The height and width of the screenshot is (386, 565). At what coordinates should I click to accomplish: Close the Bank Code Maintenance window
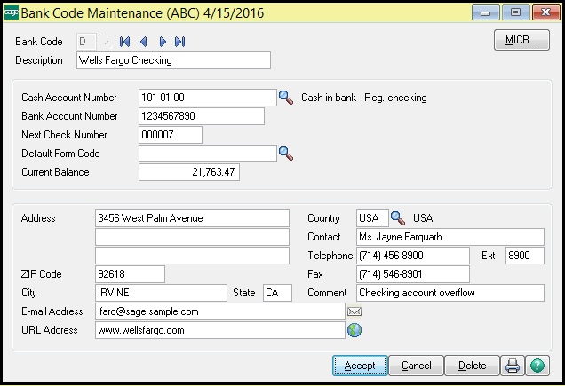pos(545,13)
